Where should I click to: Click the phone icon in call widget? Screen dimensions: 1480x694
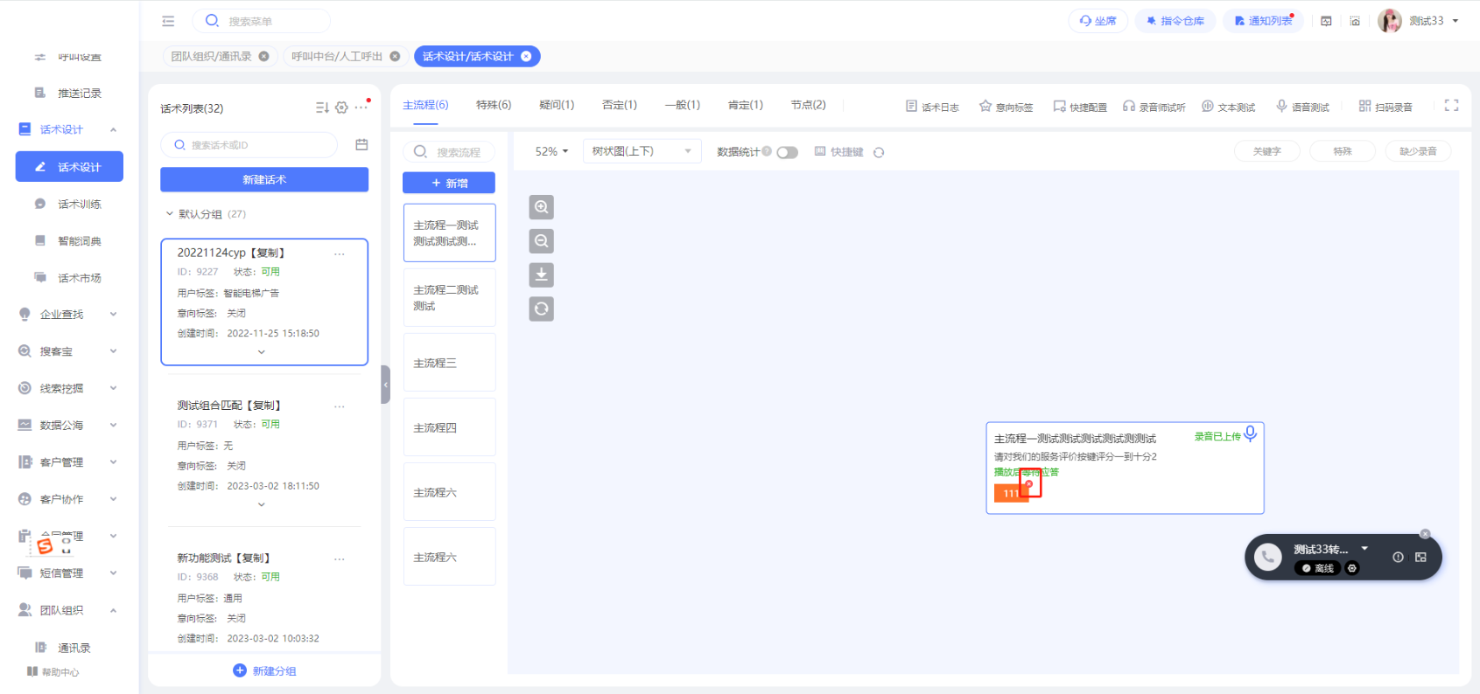[x=1267, y=557]
